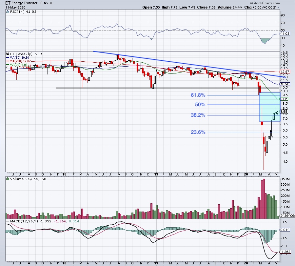Click the Energy Transfer LP company name
The height and width of the screenshot is (266, 295).
tap(27, 3)
